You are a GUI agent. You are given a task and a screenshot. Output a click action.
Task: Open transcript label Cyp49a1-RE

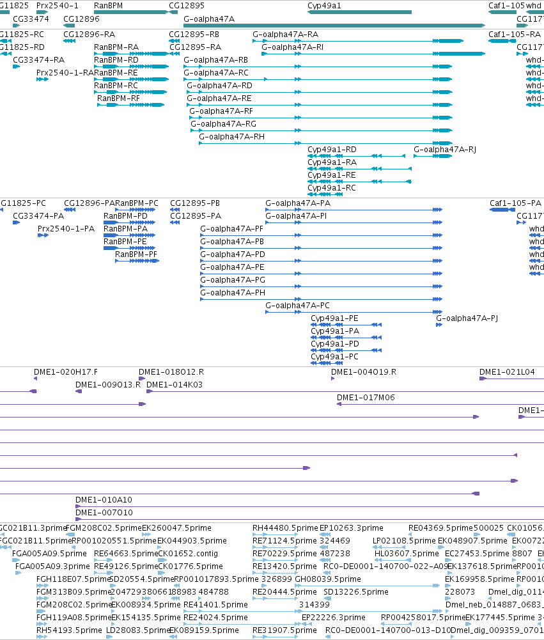pos(331,175)
